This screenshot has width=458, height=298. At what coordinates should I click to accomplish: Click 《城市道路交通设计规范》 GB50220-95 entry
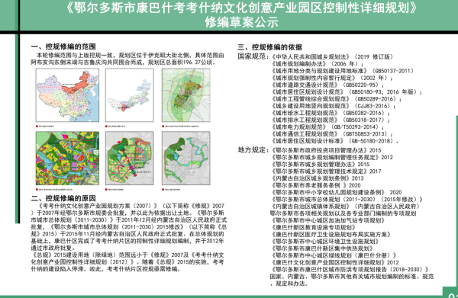point(327,85)
